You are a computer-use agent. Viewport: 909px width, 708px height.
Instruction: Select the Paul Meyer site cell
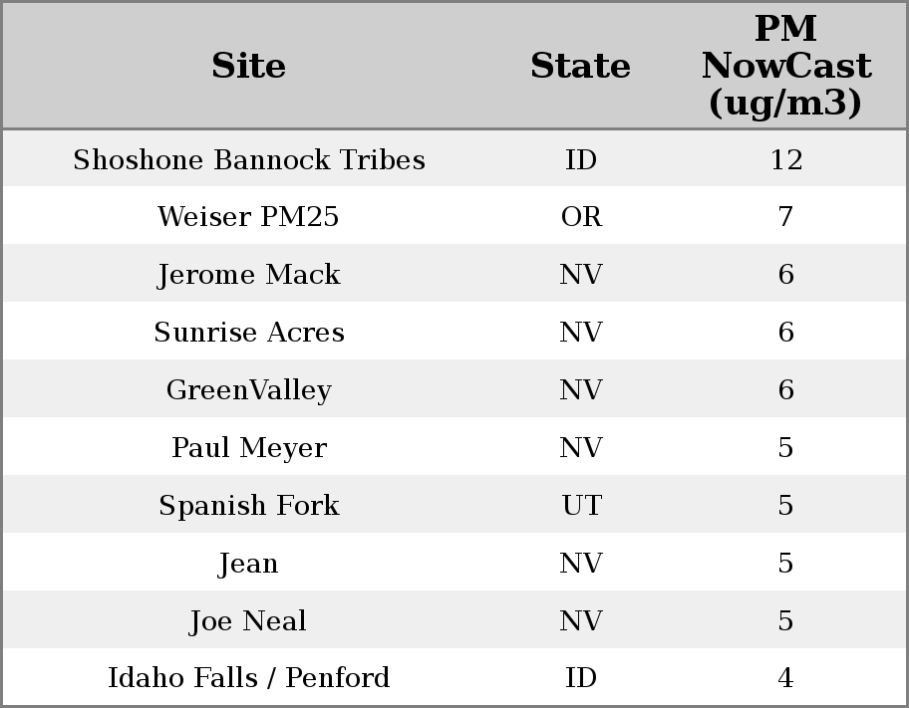click(248, 448)
